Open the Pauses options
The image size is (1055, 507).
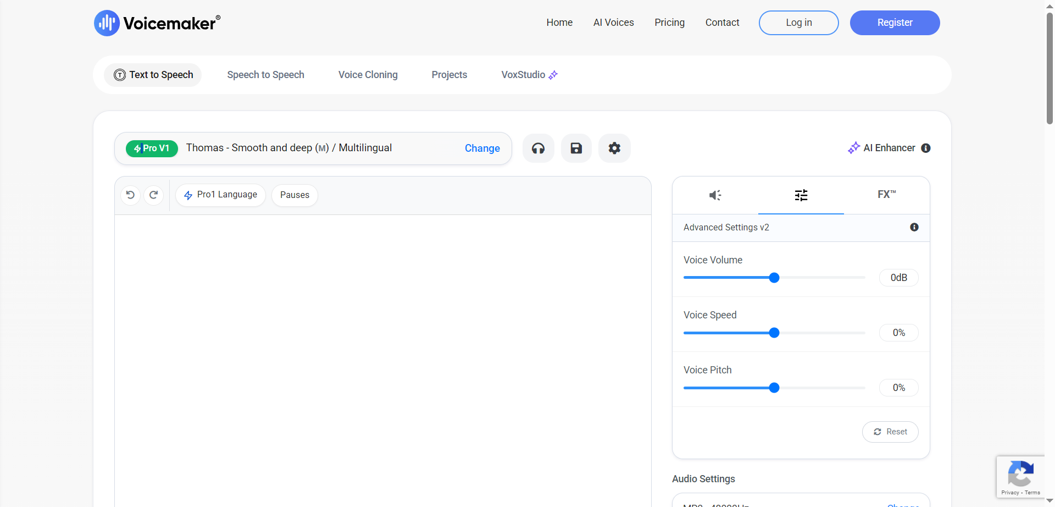click(295, 195)
